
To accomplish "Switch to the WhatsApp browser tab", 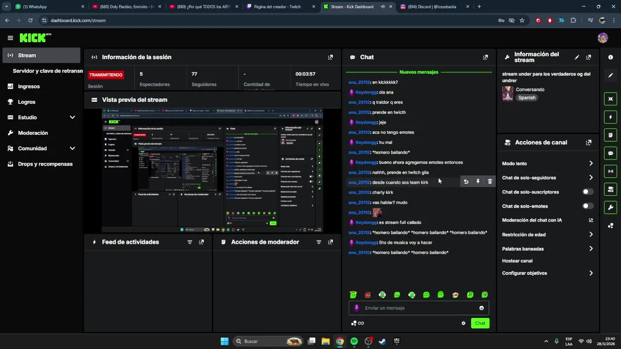I will point(50,7).
